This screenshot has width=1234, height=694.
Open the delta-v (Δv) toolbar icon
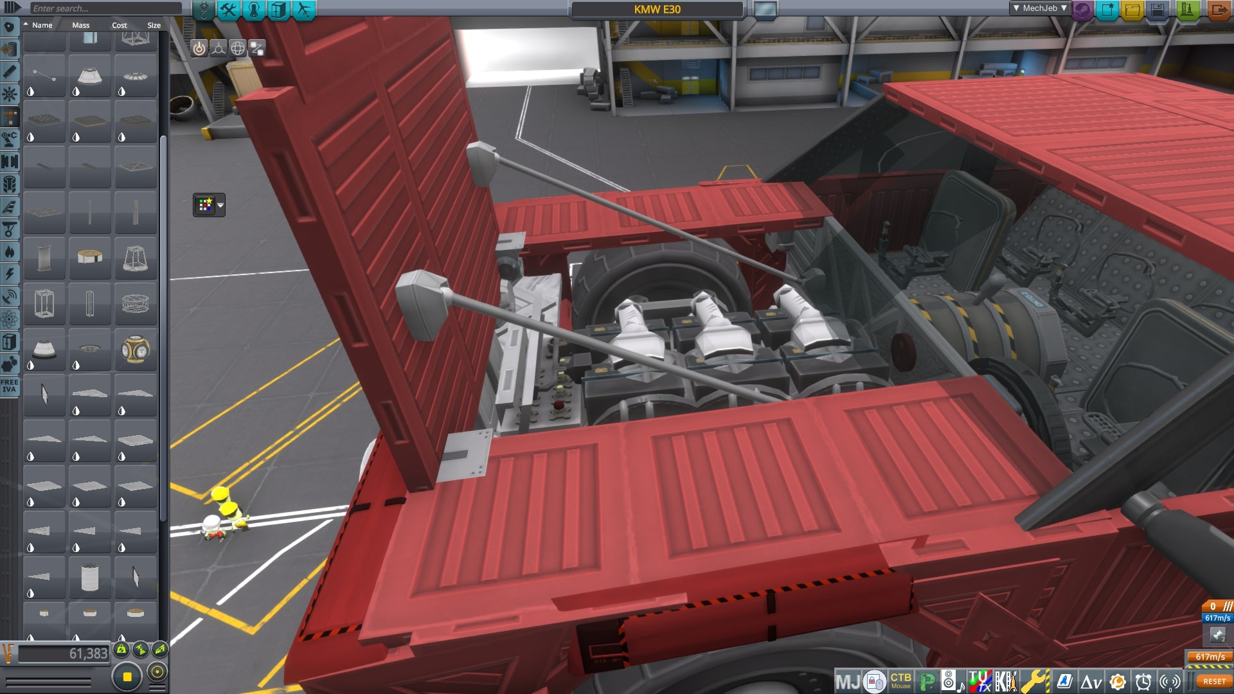1091,682
